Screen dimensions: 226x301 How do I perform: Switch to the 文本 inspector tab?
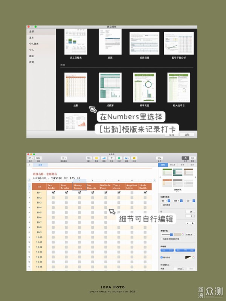[x=182, y=165]
